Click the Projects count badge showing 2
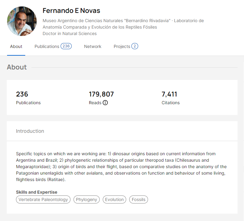 [135, 46]
